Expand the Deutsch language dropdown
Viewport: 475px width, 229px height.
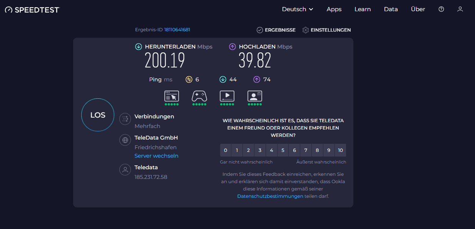298,9
